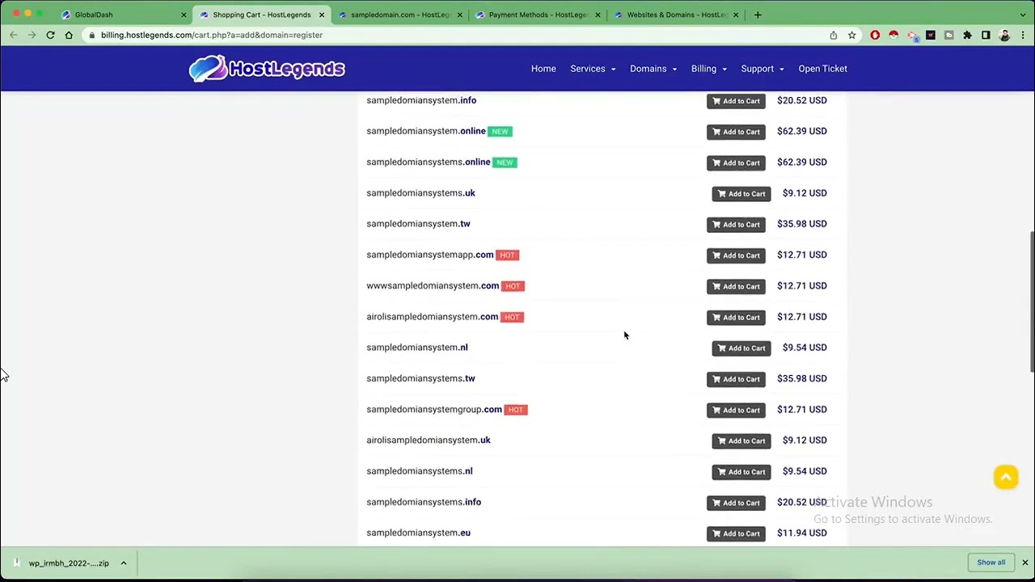The width and height of the screenshot is (1035, 582).
Task: Open the Domains dropdown menu
Action: 653,69
